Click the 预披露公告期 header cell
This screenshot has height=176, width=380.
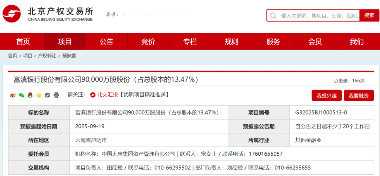[x=259, y=126]
